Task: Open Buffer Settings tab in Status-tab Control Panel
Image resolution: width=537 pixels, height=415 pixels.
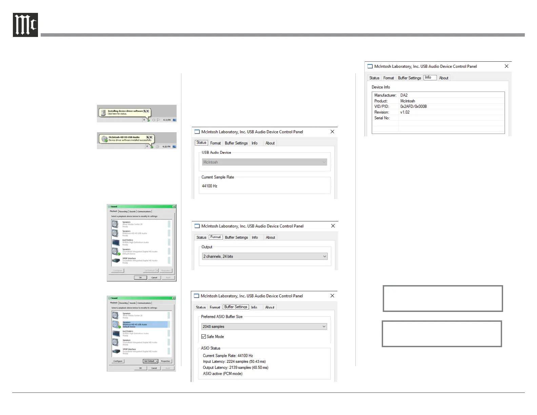Action: coord(236,143)
